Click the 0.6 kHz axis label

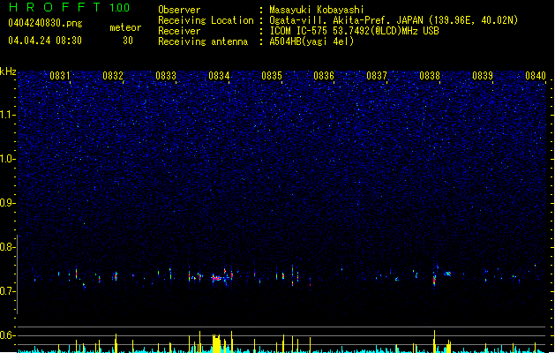click(8, 335)
